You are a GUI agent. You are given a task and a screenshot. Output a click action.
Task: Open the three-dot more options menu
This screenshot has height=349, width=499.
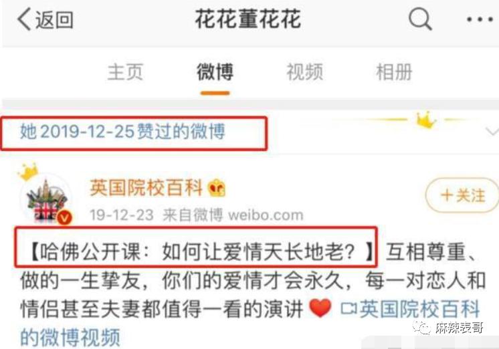(480, 19)
